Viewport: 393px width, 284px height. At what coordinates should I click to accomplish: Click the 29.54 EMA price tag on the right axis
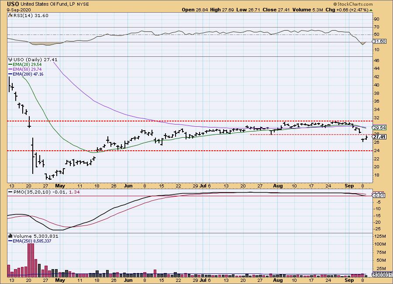[x=379, y=128]
